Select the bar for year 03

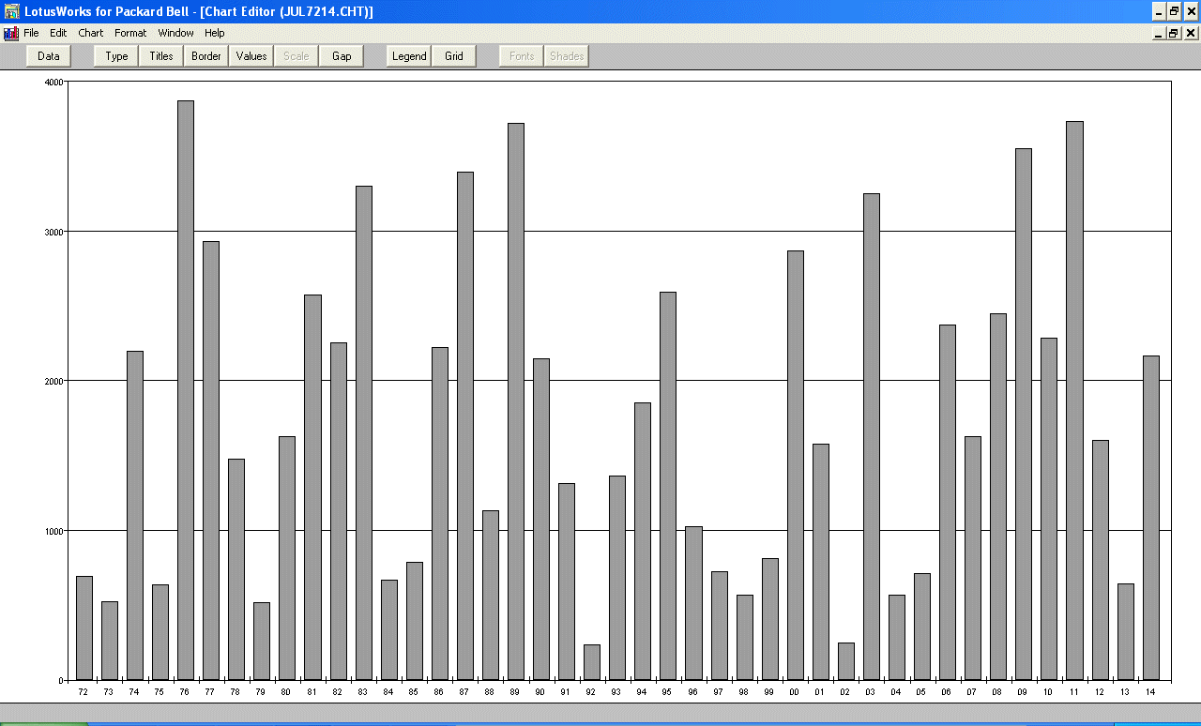tap(872, 436)
